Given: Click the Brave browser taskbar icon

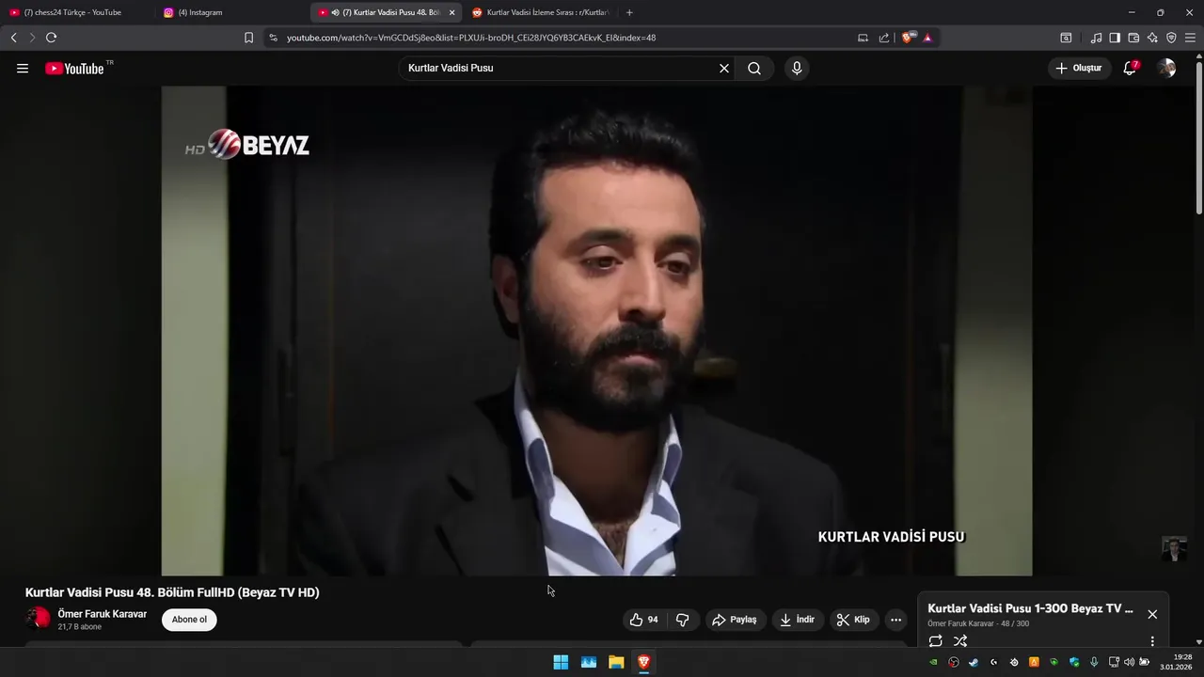Looking at the screenshot, I should pos(644,662).
